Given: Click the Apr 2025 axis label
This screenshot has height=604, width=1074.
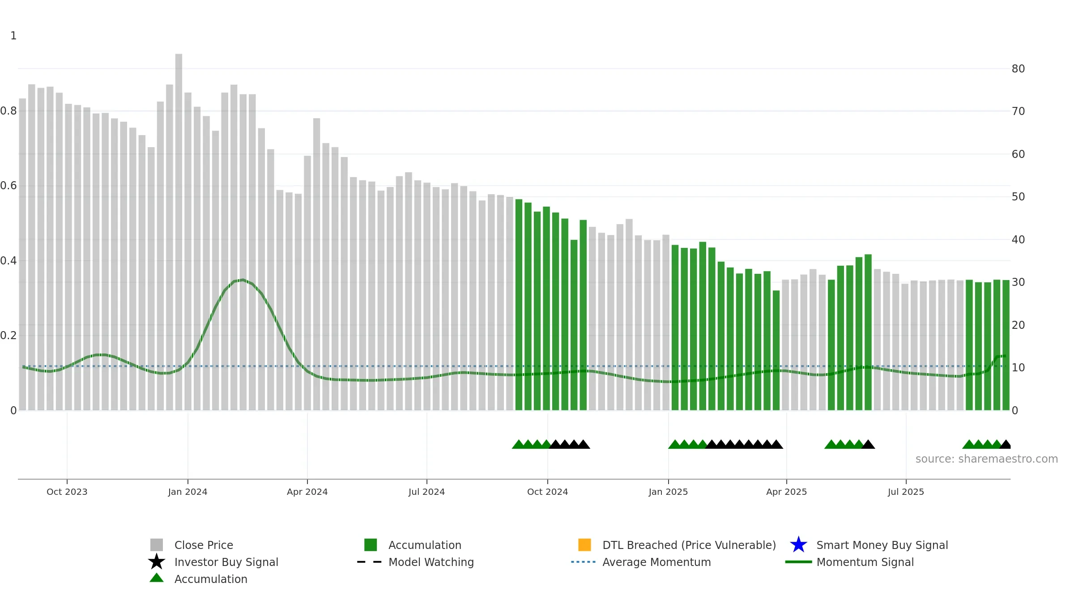Looking at the screenshot, I should click(x=786, y=492).
